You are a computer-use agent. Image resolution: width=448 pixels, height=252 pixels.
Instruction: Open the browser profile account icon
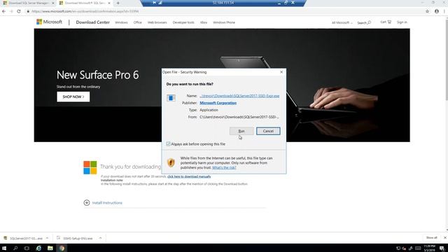click(437, 11)
